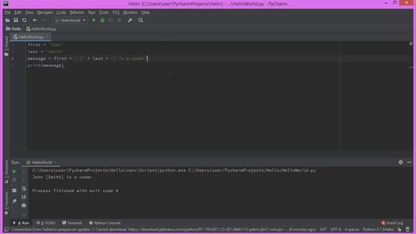Click the Save All floppy disk icon

(16, 20)
